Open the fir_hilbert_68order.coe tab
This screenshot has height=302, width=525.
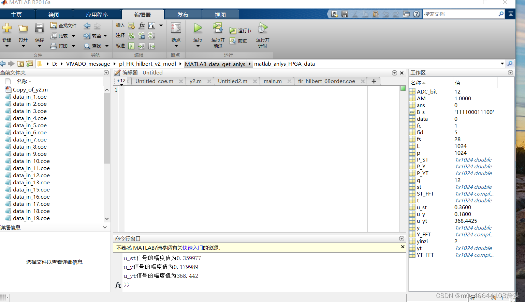[326, 81]
